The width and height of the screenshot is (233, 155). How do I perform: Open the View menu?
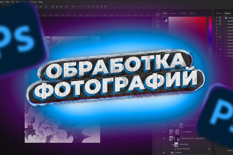point(18,2)
